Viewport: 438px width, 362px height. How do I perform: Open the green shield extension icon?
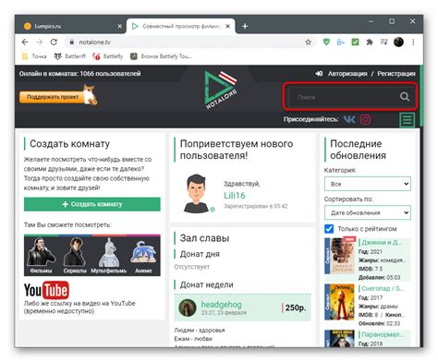[x=326, y=42]
